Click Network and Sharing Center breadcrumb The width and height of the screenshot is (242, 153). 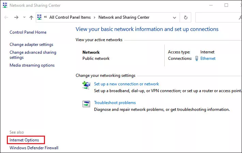tap(124, 17)
